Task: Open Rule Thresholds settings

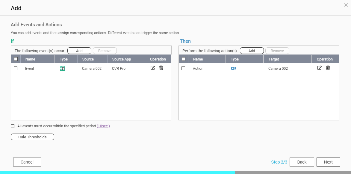Action: tap(32, 137)
